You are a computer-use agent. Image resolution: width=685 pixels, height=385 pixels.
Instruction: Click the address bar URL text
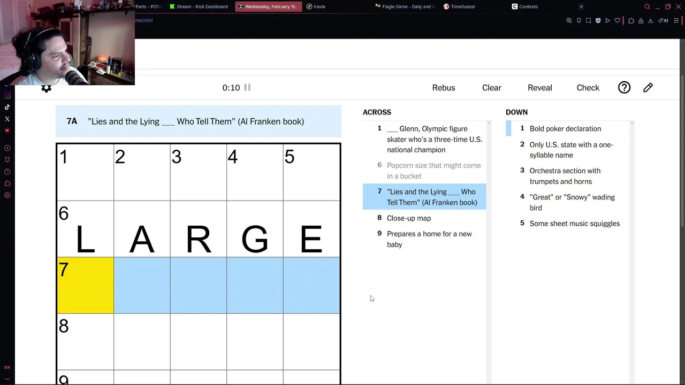tap(144, 20)
